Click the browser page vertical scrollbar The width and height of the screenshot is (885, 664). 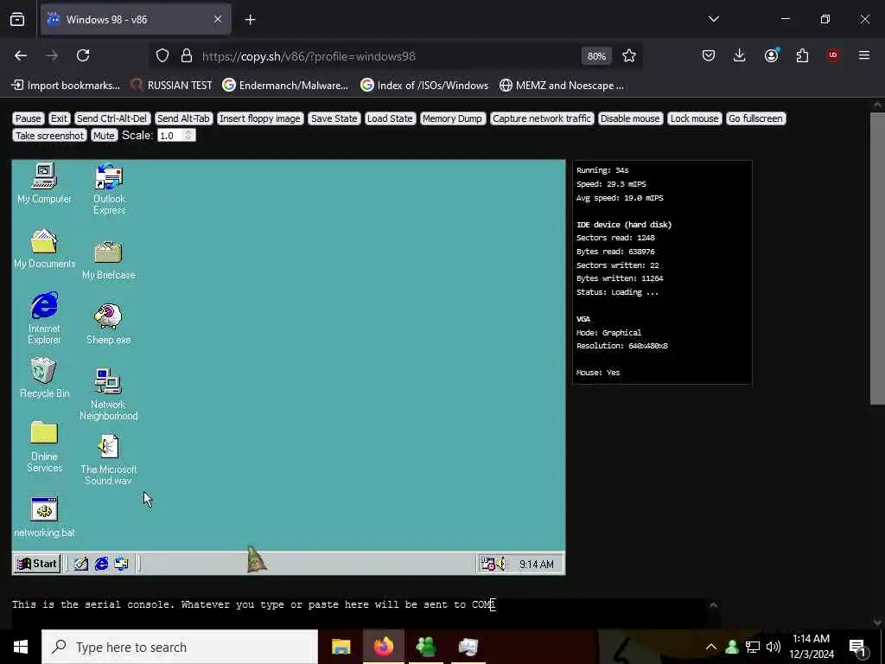(876, 259)
